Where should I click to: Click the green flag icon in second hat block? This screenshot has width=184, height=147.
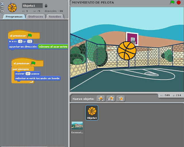(33, 63)
